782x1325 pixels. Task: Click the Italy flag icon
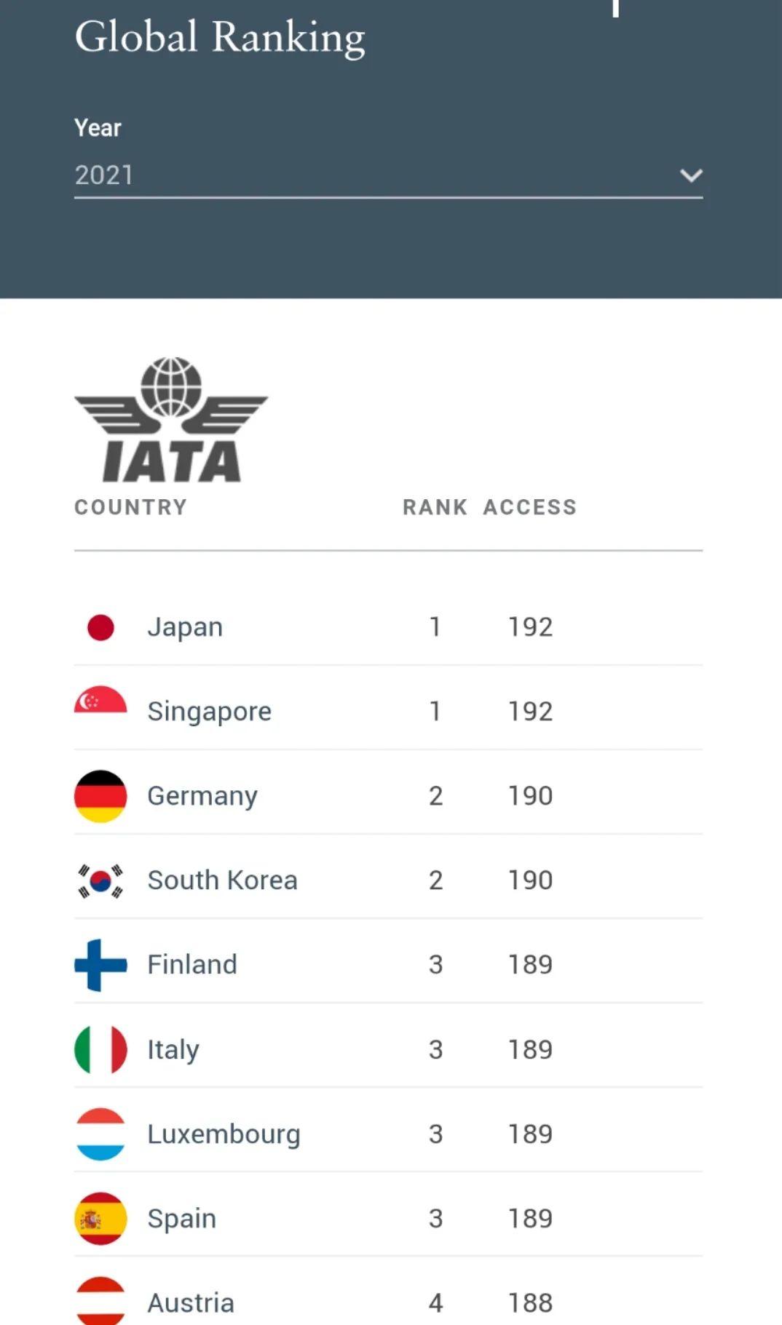click(x=100, y=1049)
